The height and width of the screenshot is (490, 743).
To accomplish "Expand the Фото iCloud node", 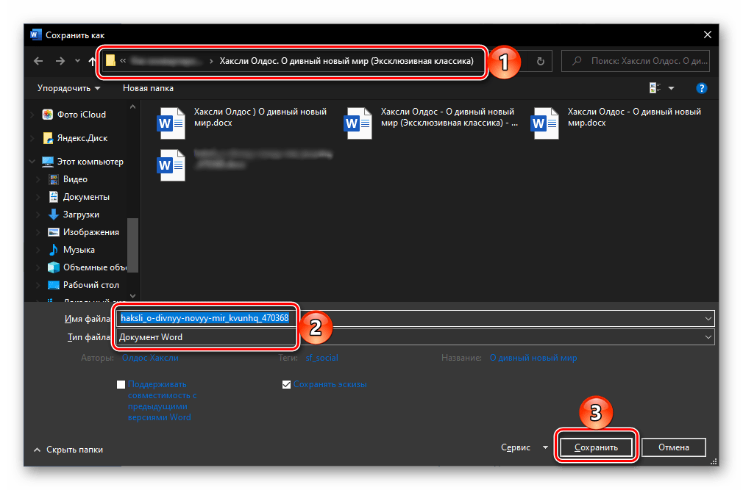I will 32,115.
